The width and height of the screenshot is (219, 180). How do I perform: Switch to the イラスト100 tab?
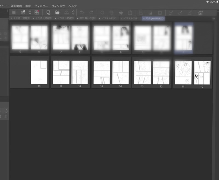pyautogui.click(x=20, y=18)
